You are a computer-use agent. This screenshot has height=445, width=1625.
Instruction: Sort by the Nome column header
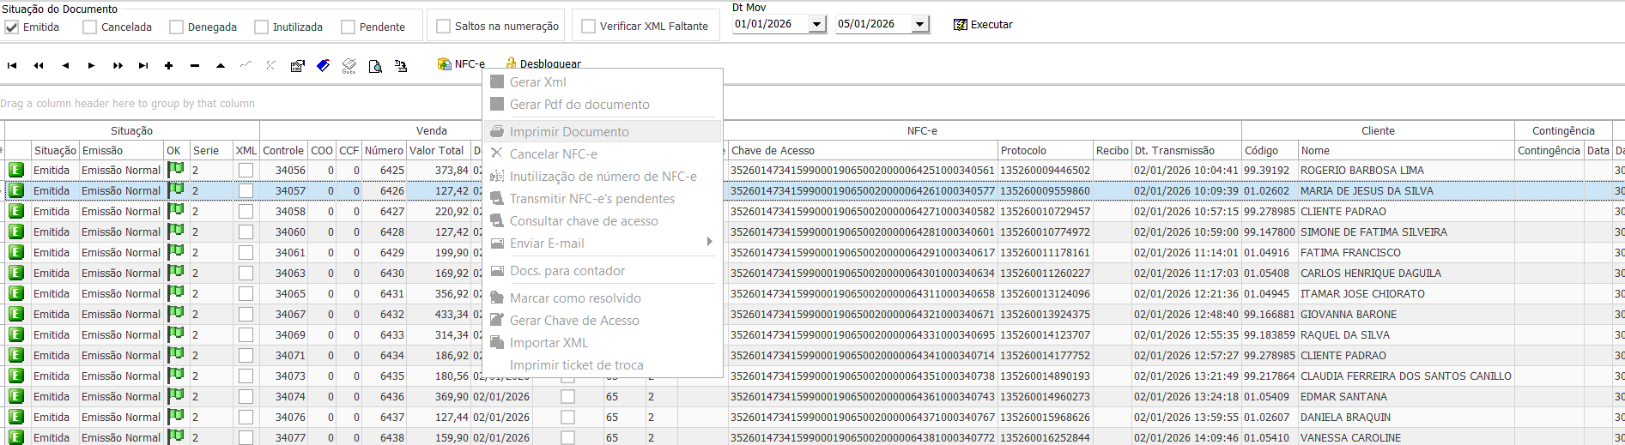point(1406,150)
